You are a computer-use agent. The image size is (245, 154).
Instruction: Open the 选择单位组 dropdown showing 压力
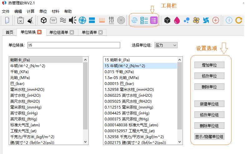click(166, 45)
